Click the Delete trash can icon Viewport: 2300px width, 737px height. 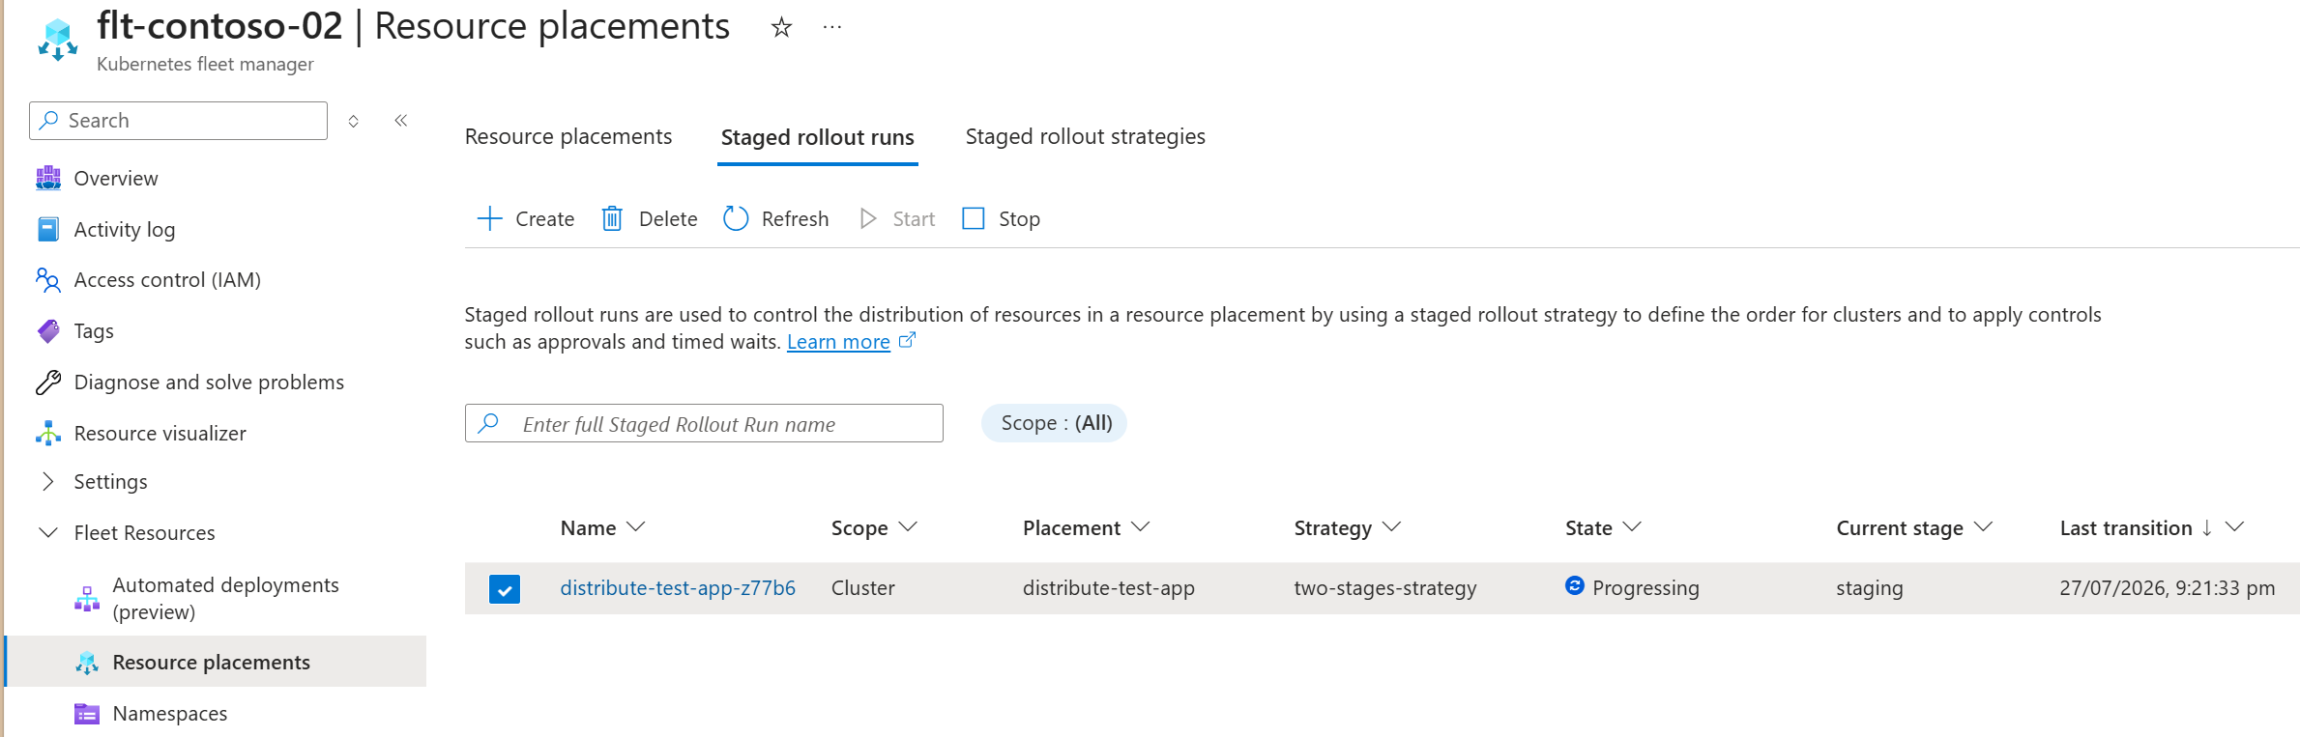coord(612,219)
